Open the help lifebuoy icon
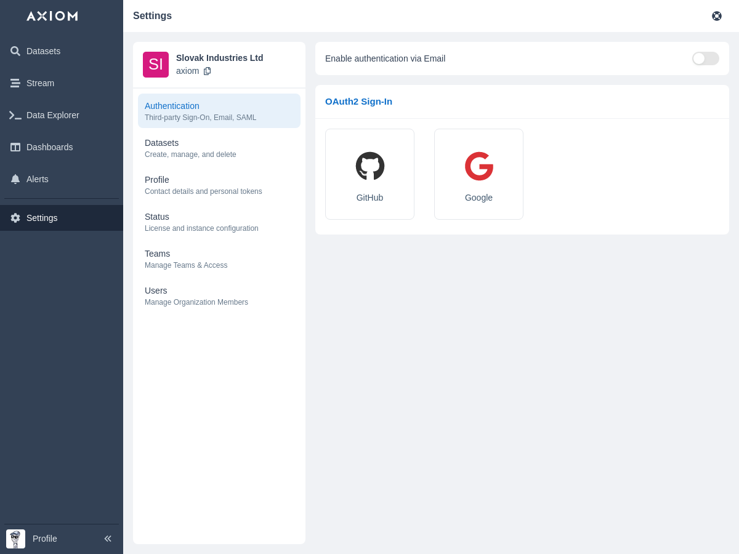Screen dimensions: 739x554 click(717, 16)
